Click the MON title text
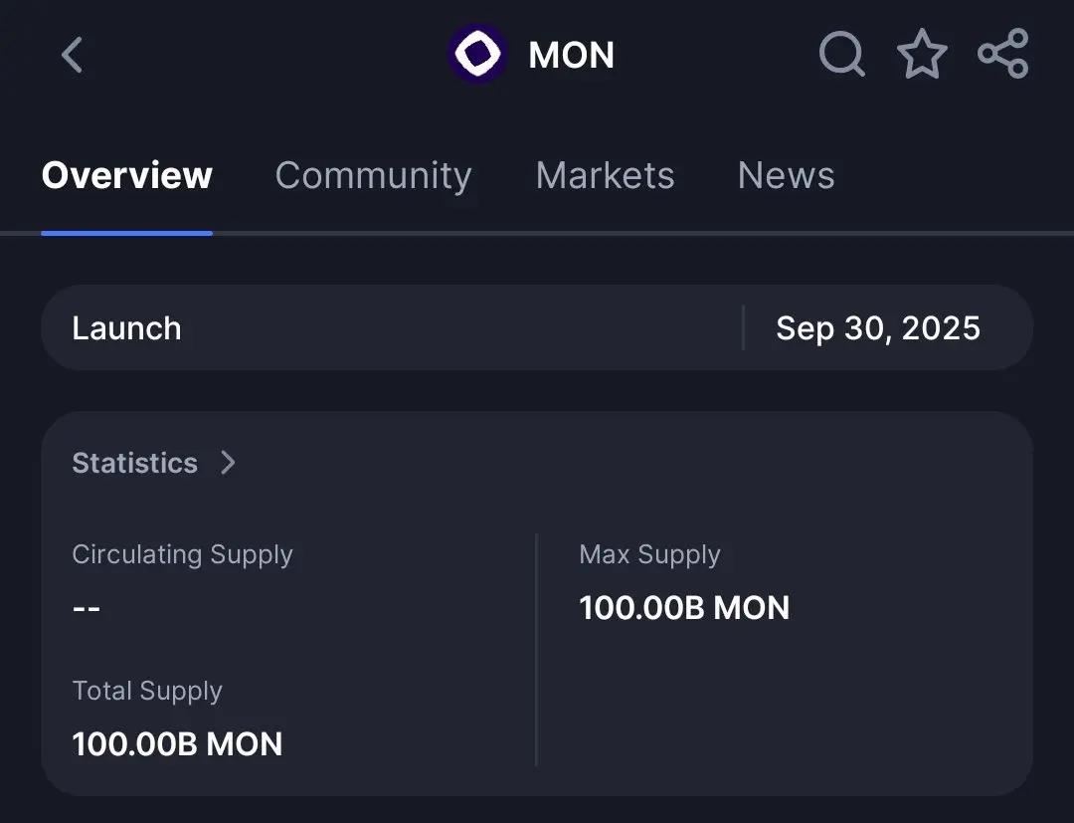Viewport: 1074px width, 823px height. point(571,55)
